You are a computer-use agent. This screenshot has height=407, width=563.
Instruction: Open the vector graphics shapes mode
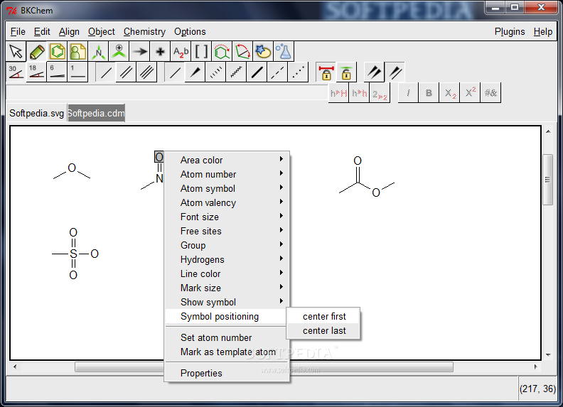(x=263, y=52)
